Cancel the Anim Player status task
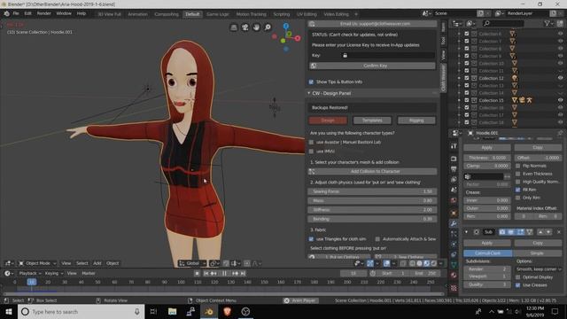Image resolution: width=567 pixels, height=319 pixels. (x=286, y=300)
